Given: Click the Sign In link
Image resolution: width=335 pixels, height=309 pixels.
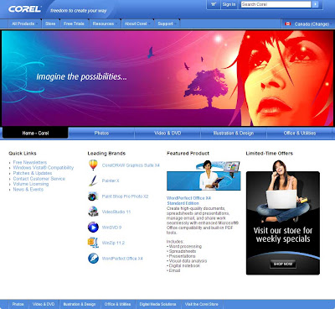Looking at the screenshot, I should pos(229,4).
